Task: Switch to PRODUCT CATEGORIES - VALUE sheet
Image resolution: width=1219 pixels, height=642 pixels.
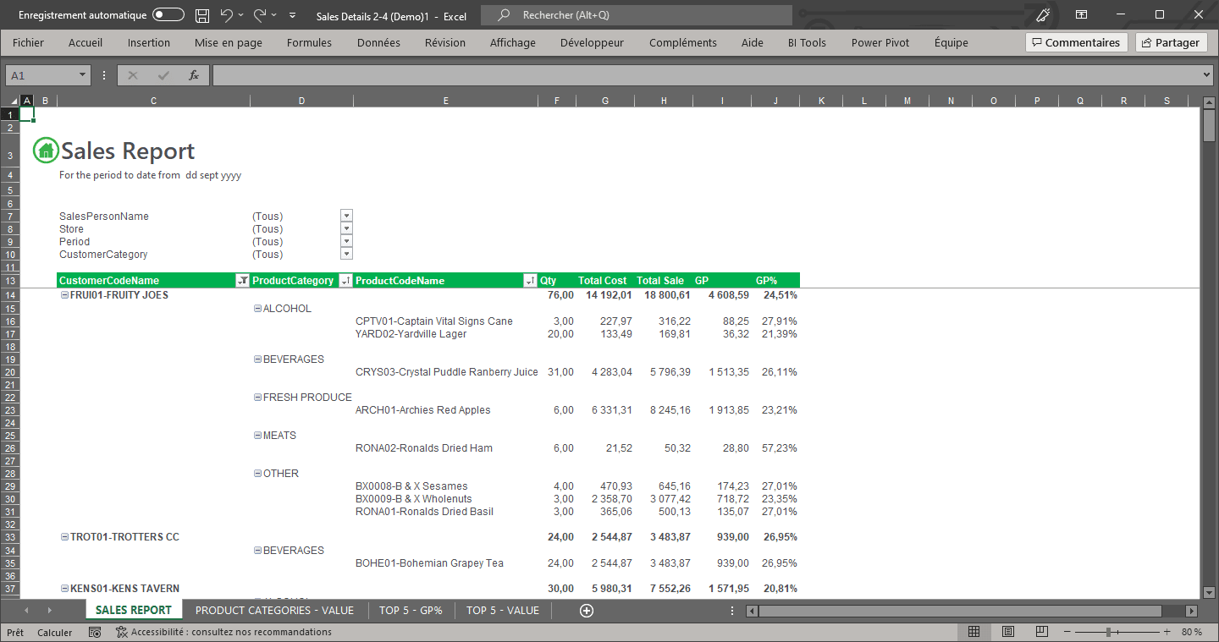Action: tap(274, 611)
